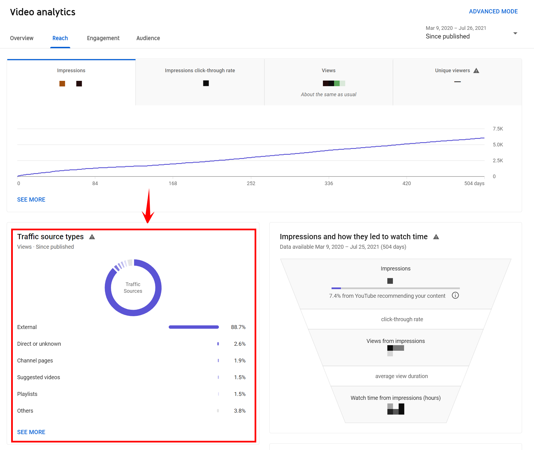This screenshot has height=450, width=534.
Task: Show the Views metric card
Action: [x=328, y=82]
